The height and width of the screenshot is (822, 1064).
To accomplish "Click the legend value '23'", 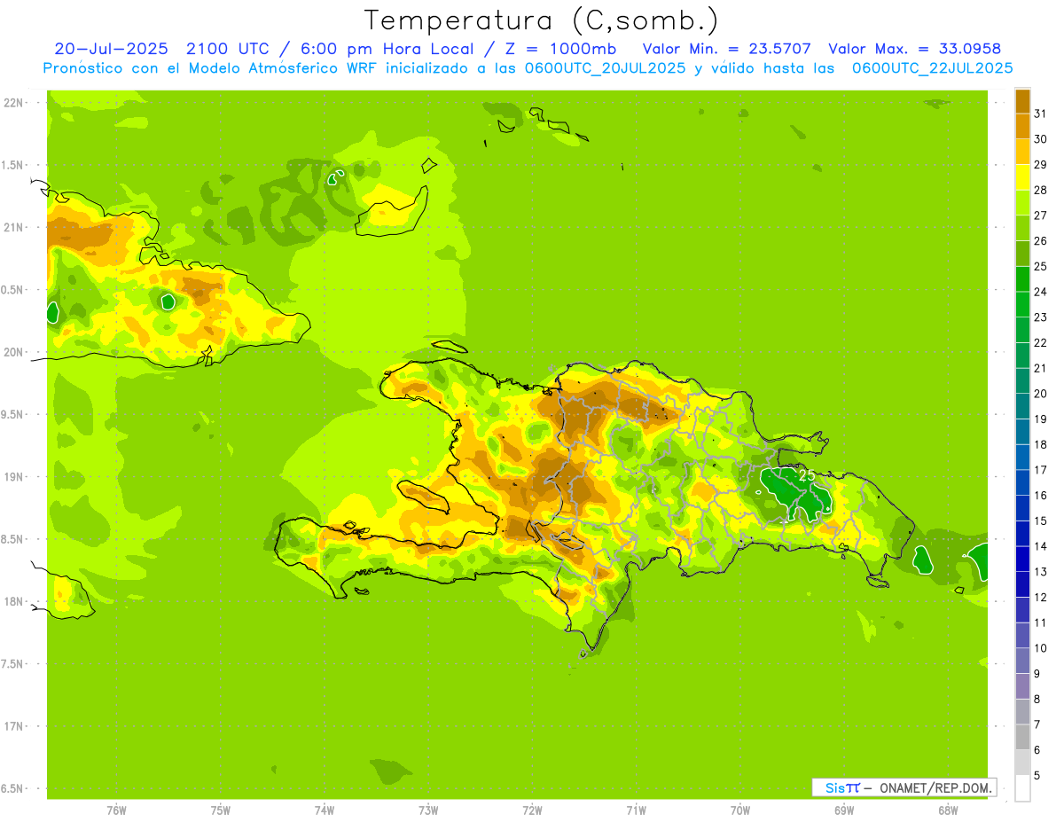I will [x=1040, y=317].
